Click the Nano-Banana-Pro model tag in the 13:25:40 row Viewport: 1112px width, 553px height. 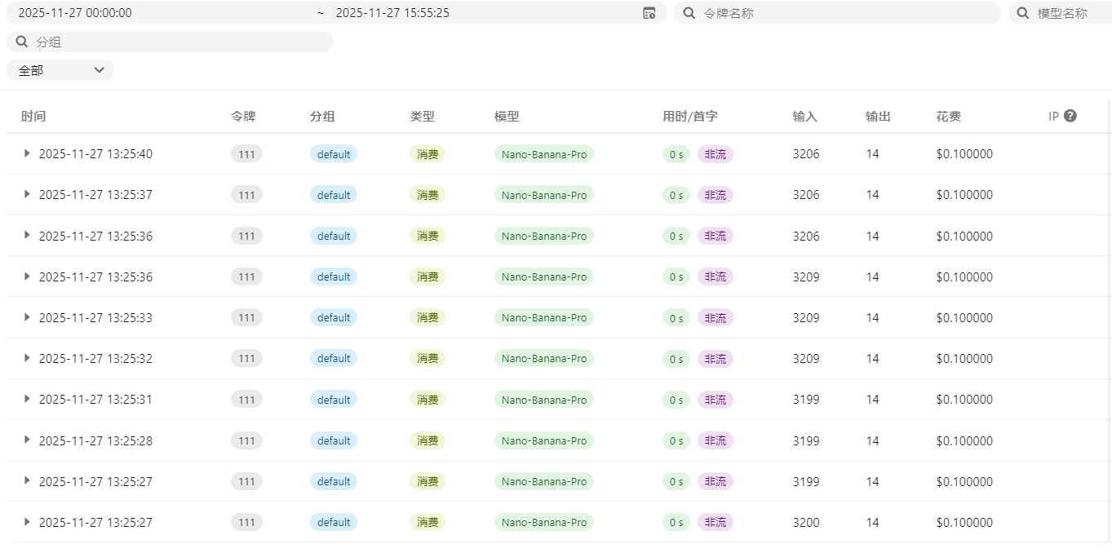point(544,154)
